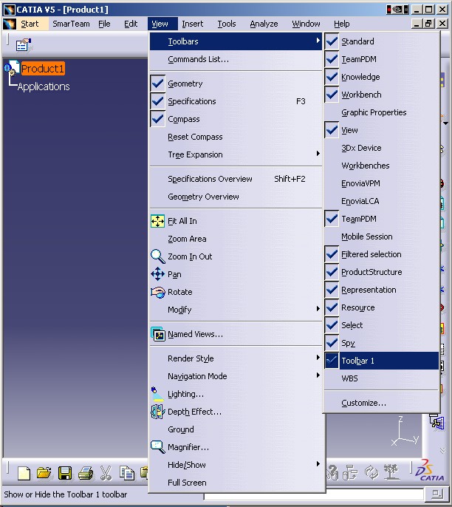Open Named Views menu entry
The image size is (452, 507).
[236, 334]
